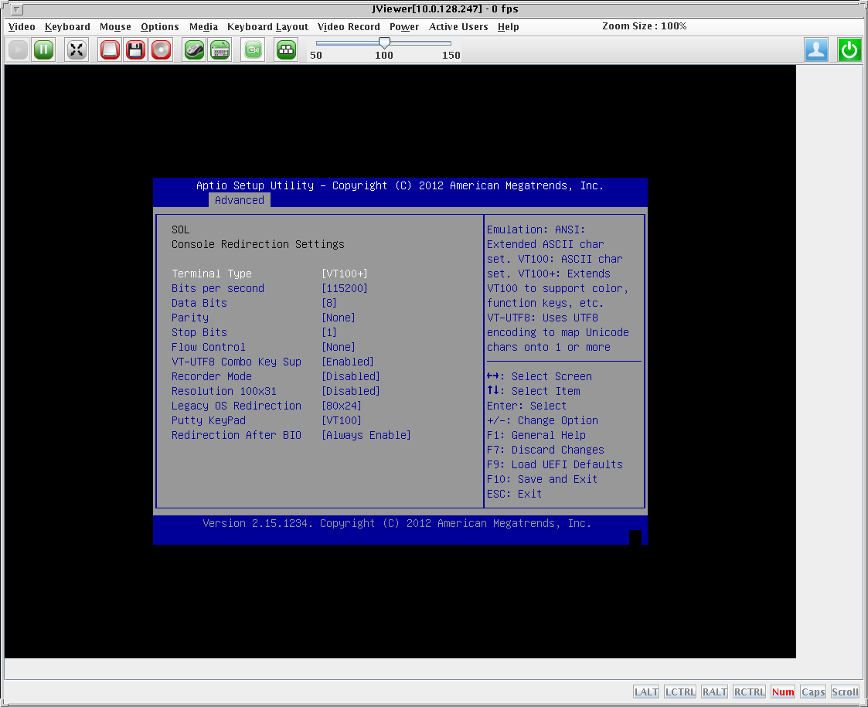Open the active users icon
The height and width of the screenshot is (707, 868).
pos(816,50)
